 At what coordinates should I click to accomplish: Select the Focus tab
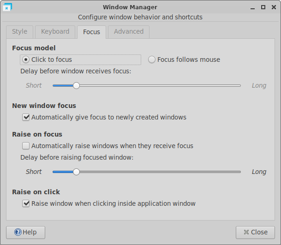[91, 32]
